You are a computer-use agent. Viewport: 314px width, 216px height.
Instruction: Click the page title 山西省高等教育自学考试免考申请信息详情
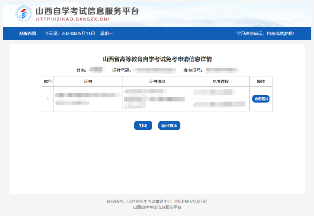tap(157, 59)
